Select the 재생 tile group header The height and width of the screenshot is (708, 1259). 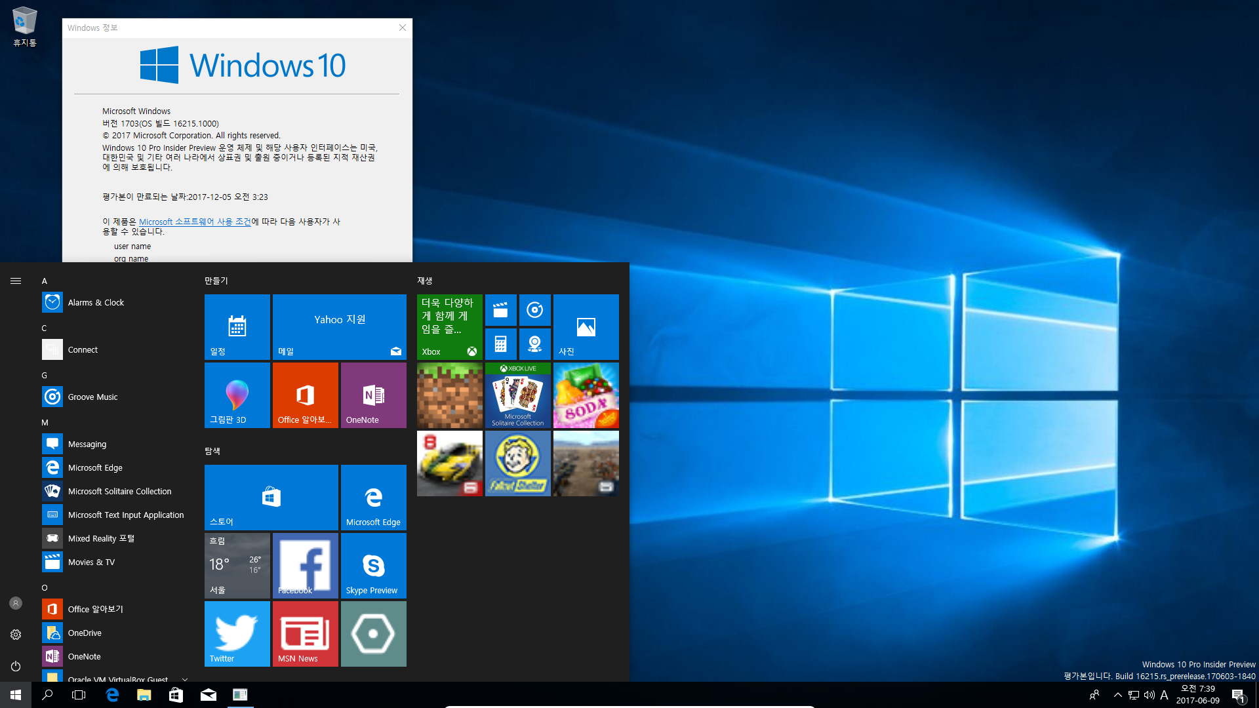coord(425,281)
